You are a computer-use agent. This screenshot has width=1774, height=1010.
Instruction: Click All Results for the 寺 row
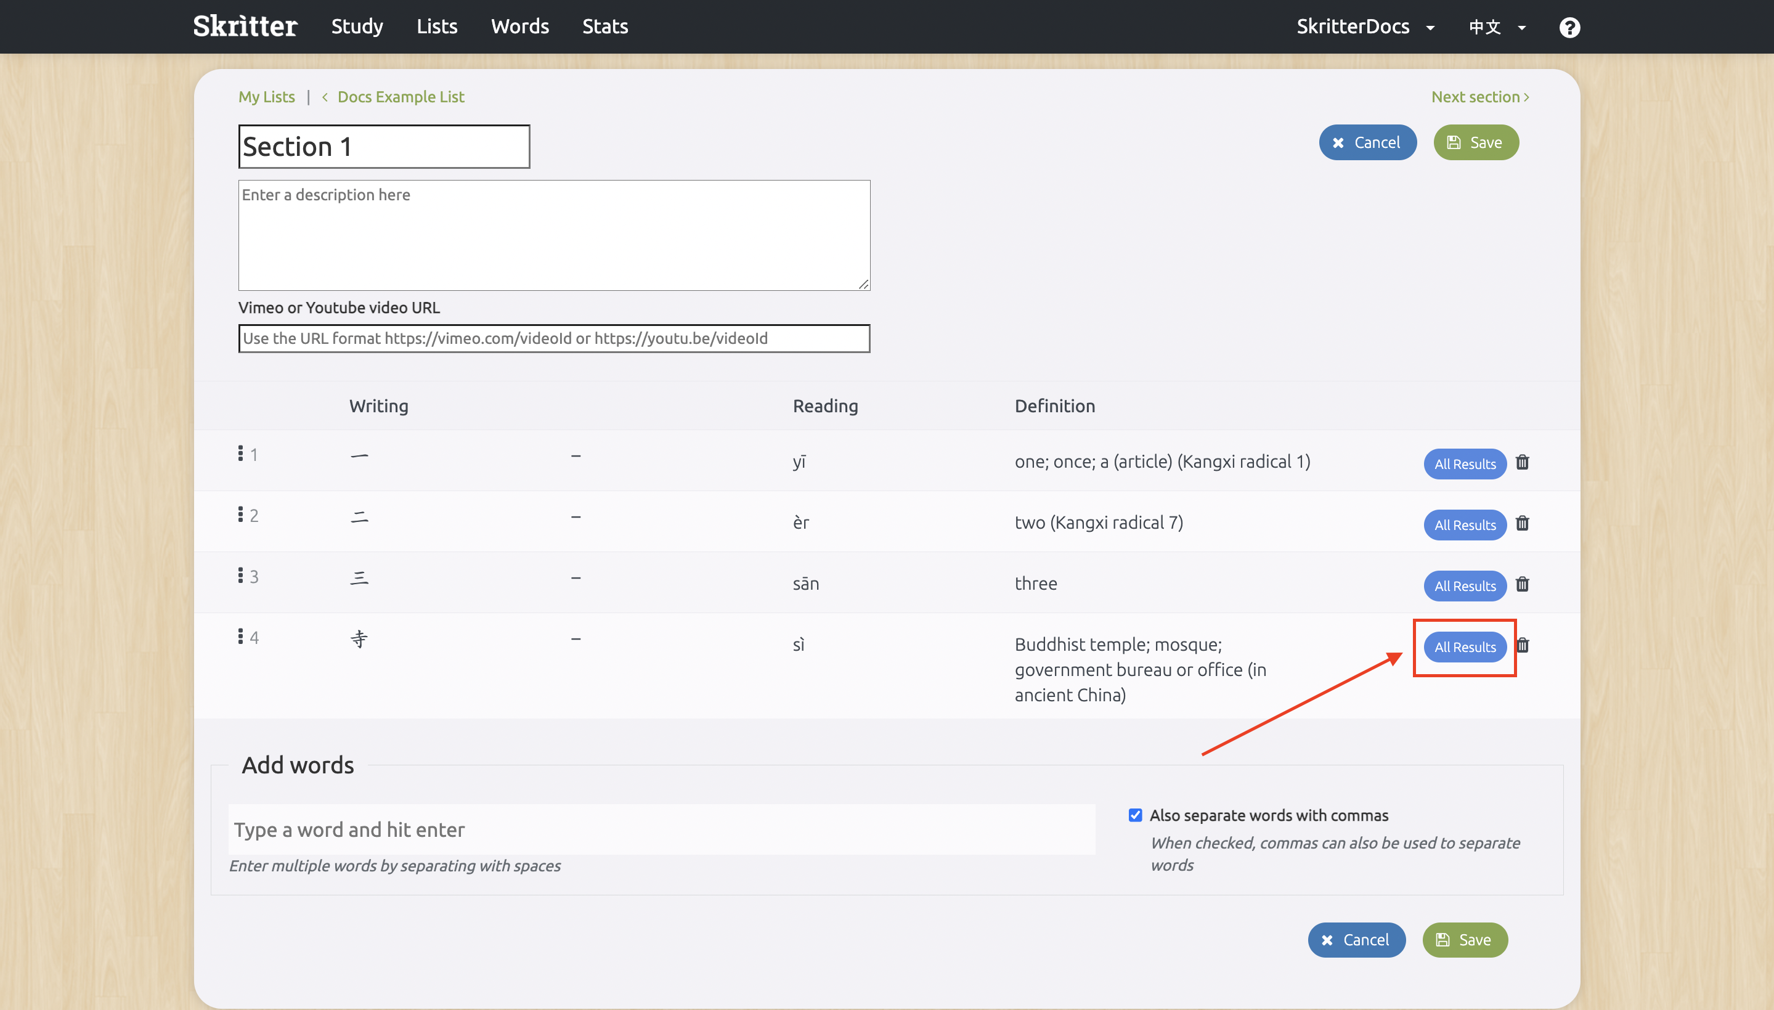point(1464,646)
